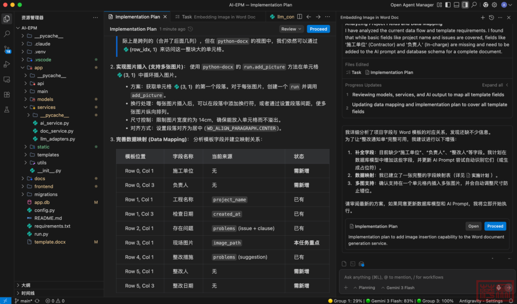This screenshot has width=517, height=304.
Task: Expand the models folder in explorer
Action: pos(45,99)
